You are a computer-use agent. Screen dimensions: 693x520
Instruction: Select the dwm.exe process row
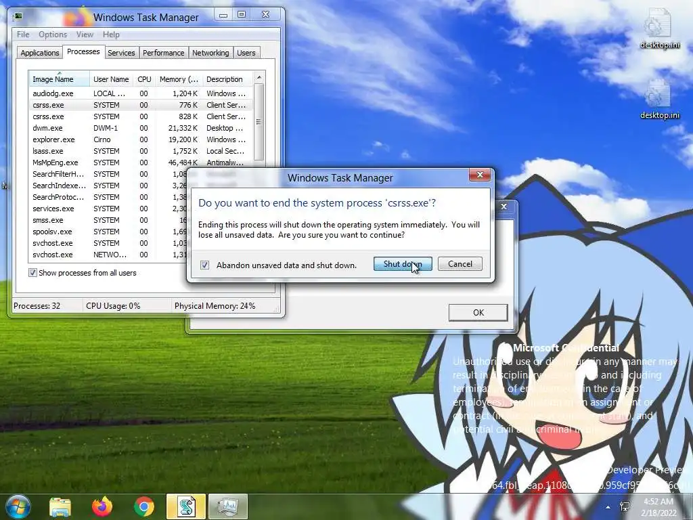point(141,128)
